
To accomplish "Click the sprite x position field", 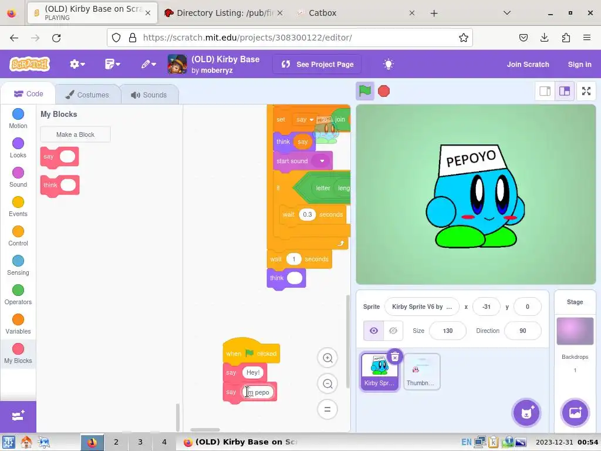I will 487,307.
